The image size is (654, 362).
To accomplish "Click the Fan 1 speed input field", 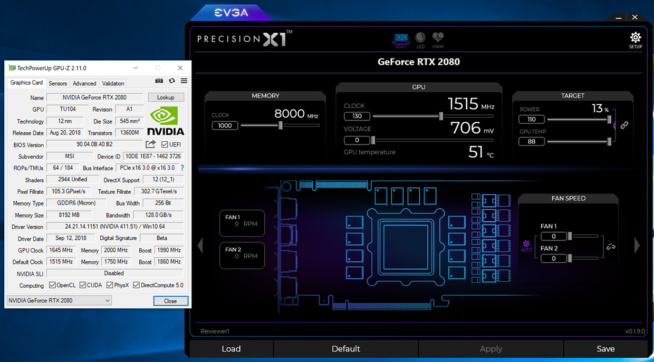I will (x=554, y=237).
